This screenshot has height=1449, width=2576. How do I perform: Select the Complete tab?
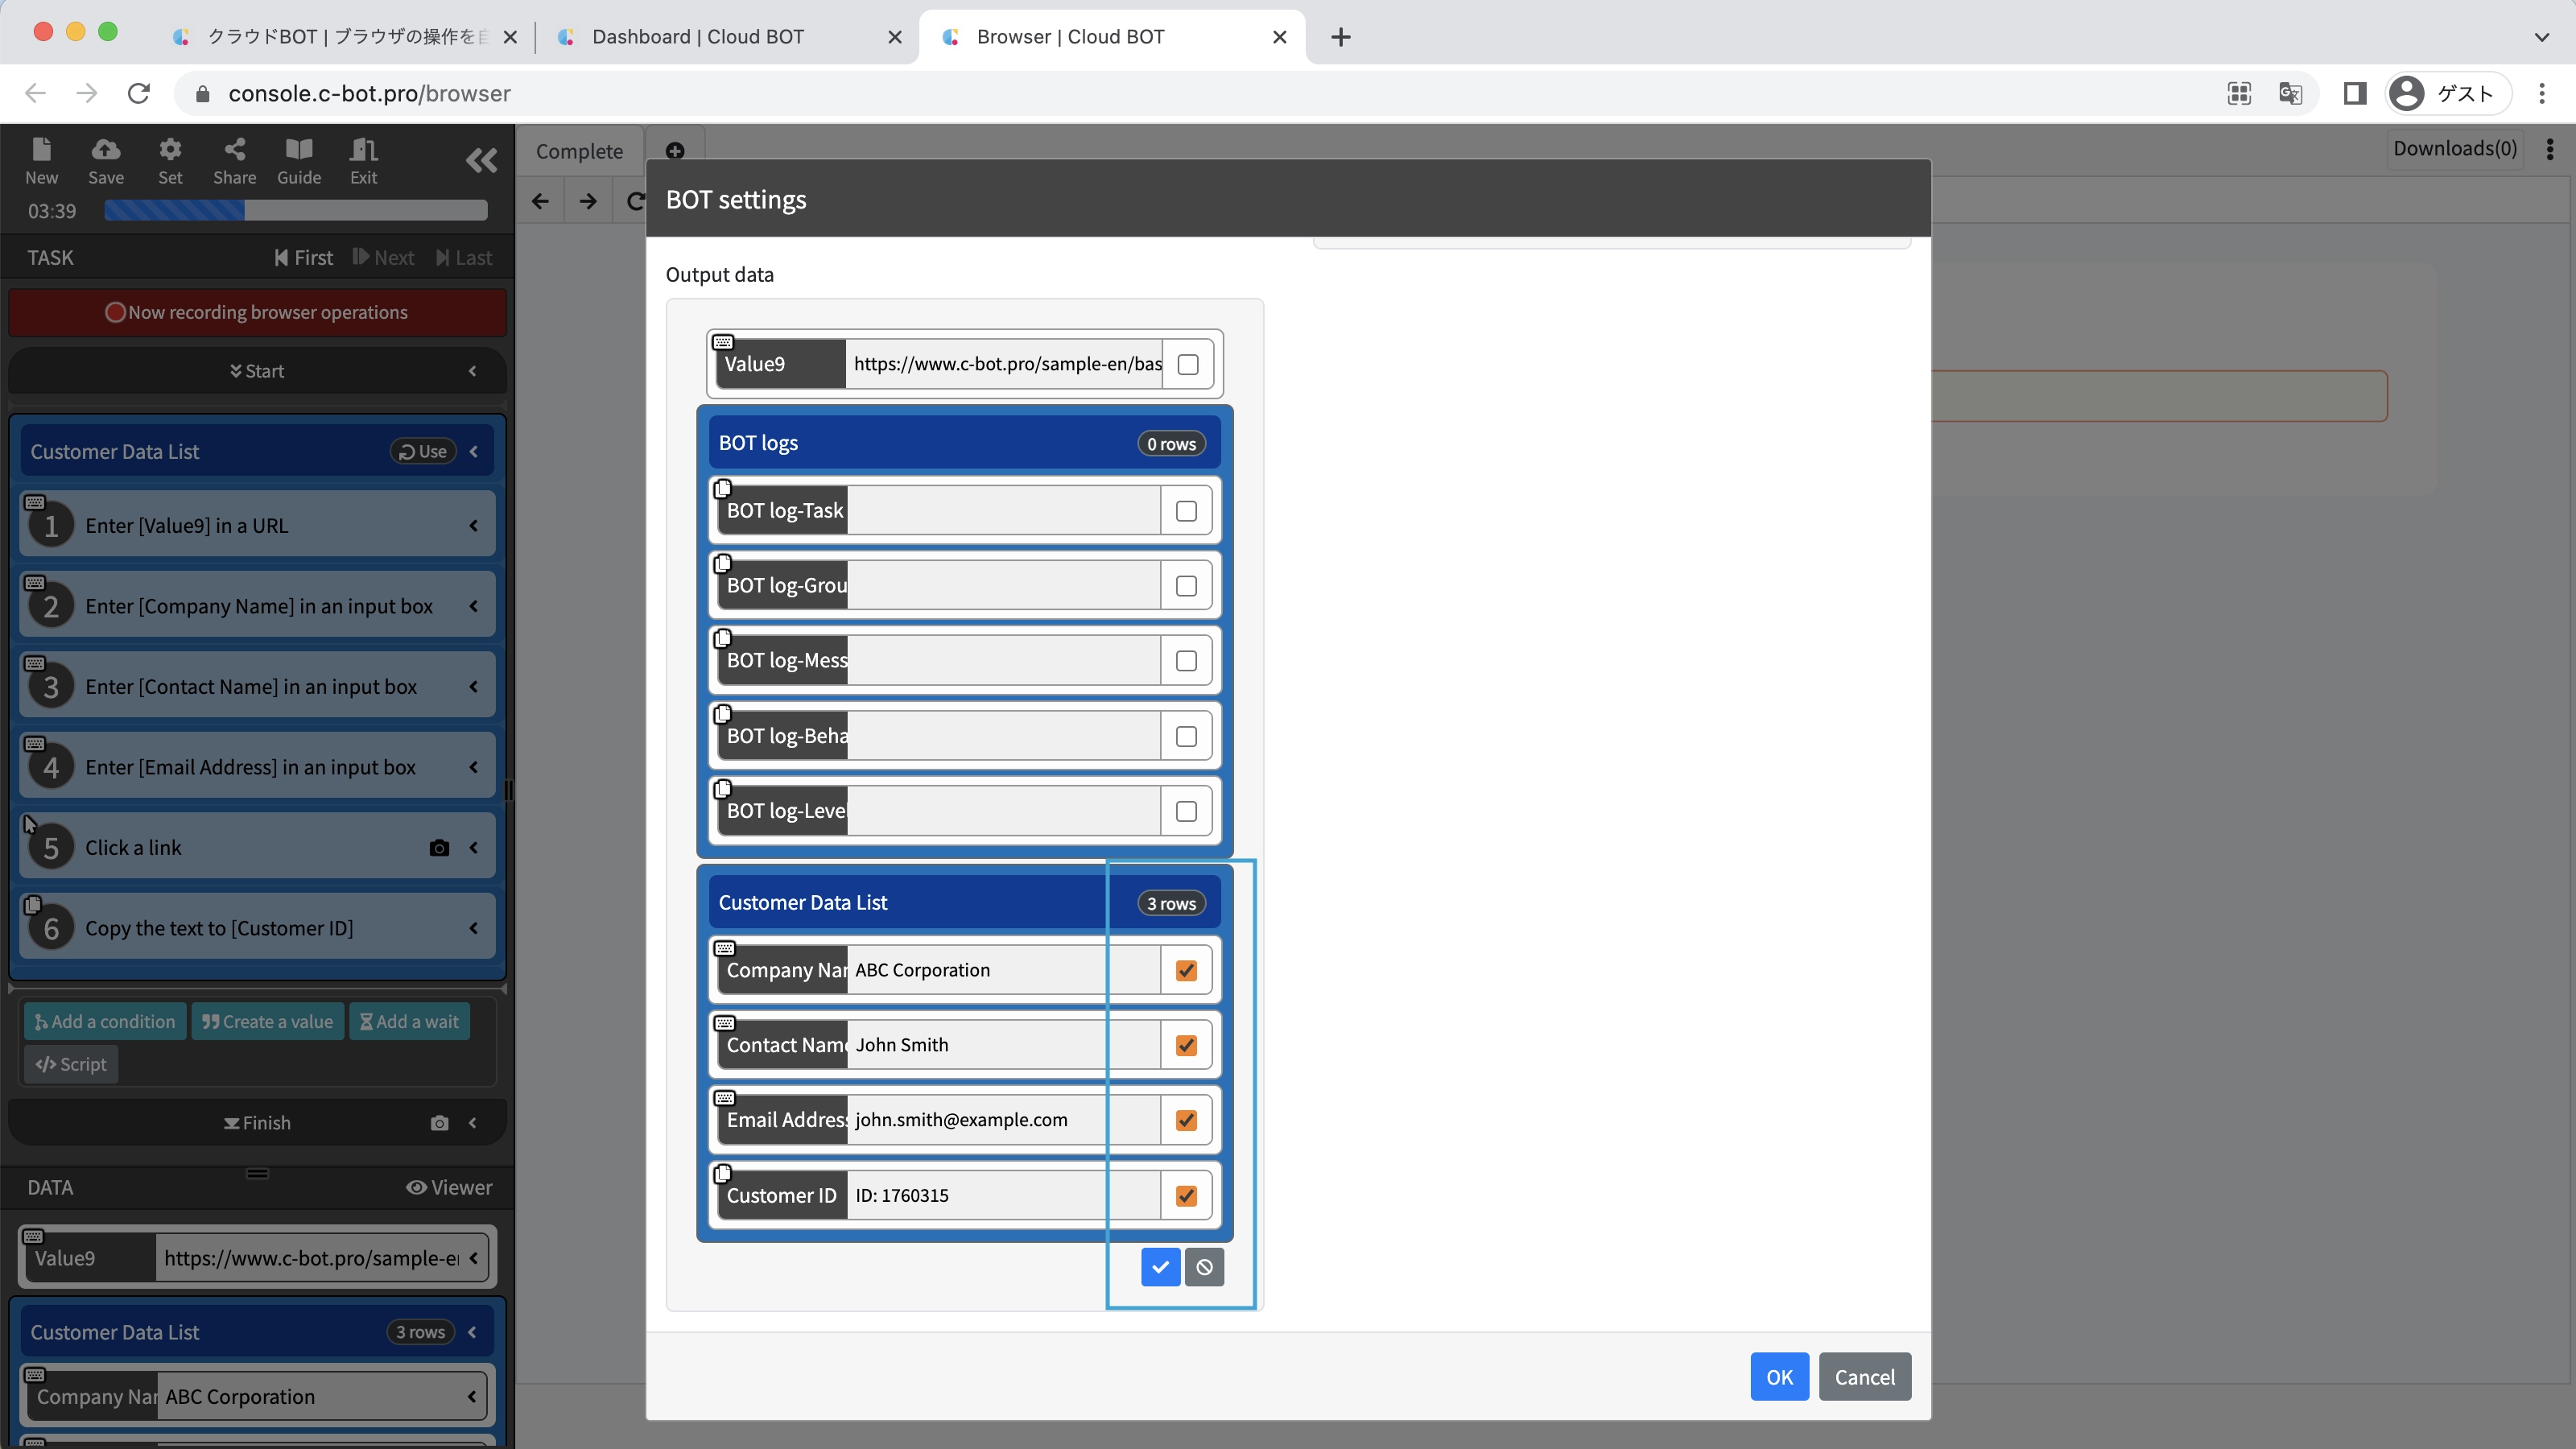[x=579, y=151]
